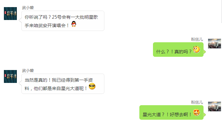Select the message mentioning 第一手资料
The height and width of the screenshot is (131, 222).
click(x=63, y=84)
